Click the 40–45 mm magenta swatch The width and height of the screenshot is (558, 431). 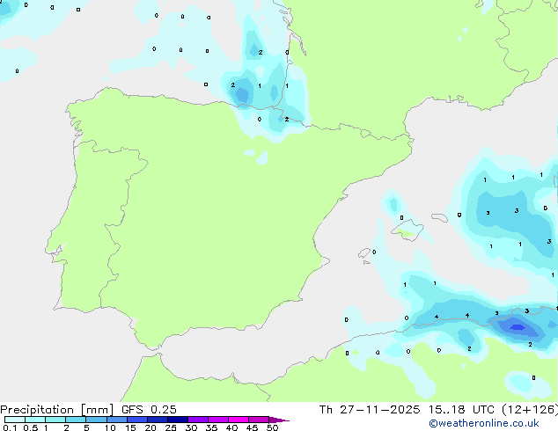point(239,420)
